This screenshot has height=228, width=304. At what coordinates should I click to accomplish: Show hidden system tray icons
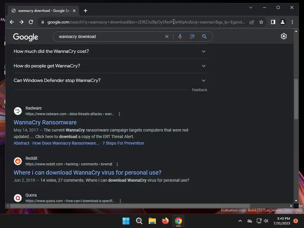point(240,221)
